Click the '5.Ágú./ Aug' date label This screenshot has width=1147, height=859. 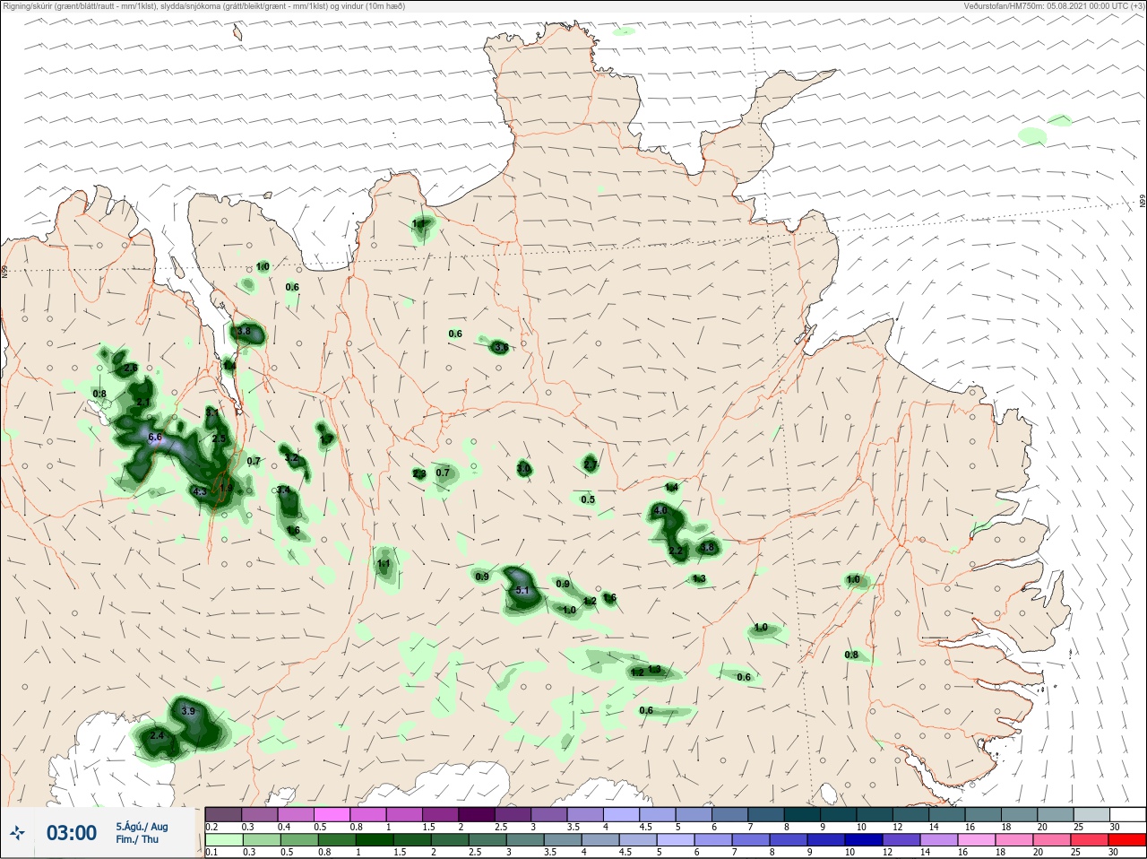tap(142, 827)
